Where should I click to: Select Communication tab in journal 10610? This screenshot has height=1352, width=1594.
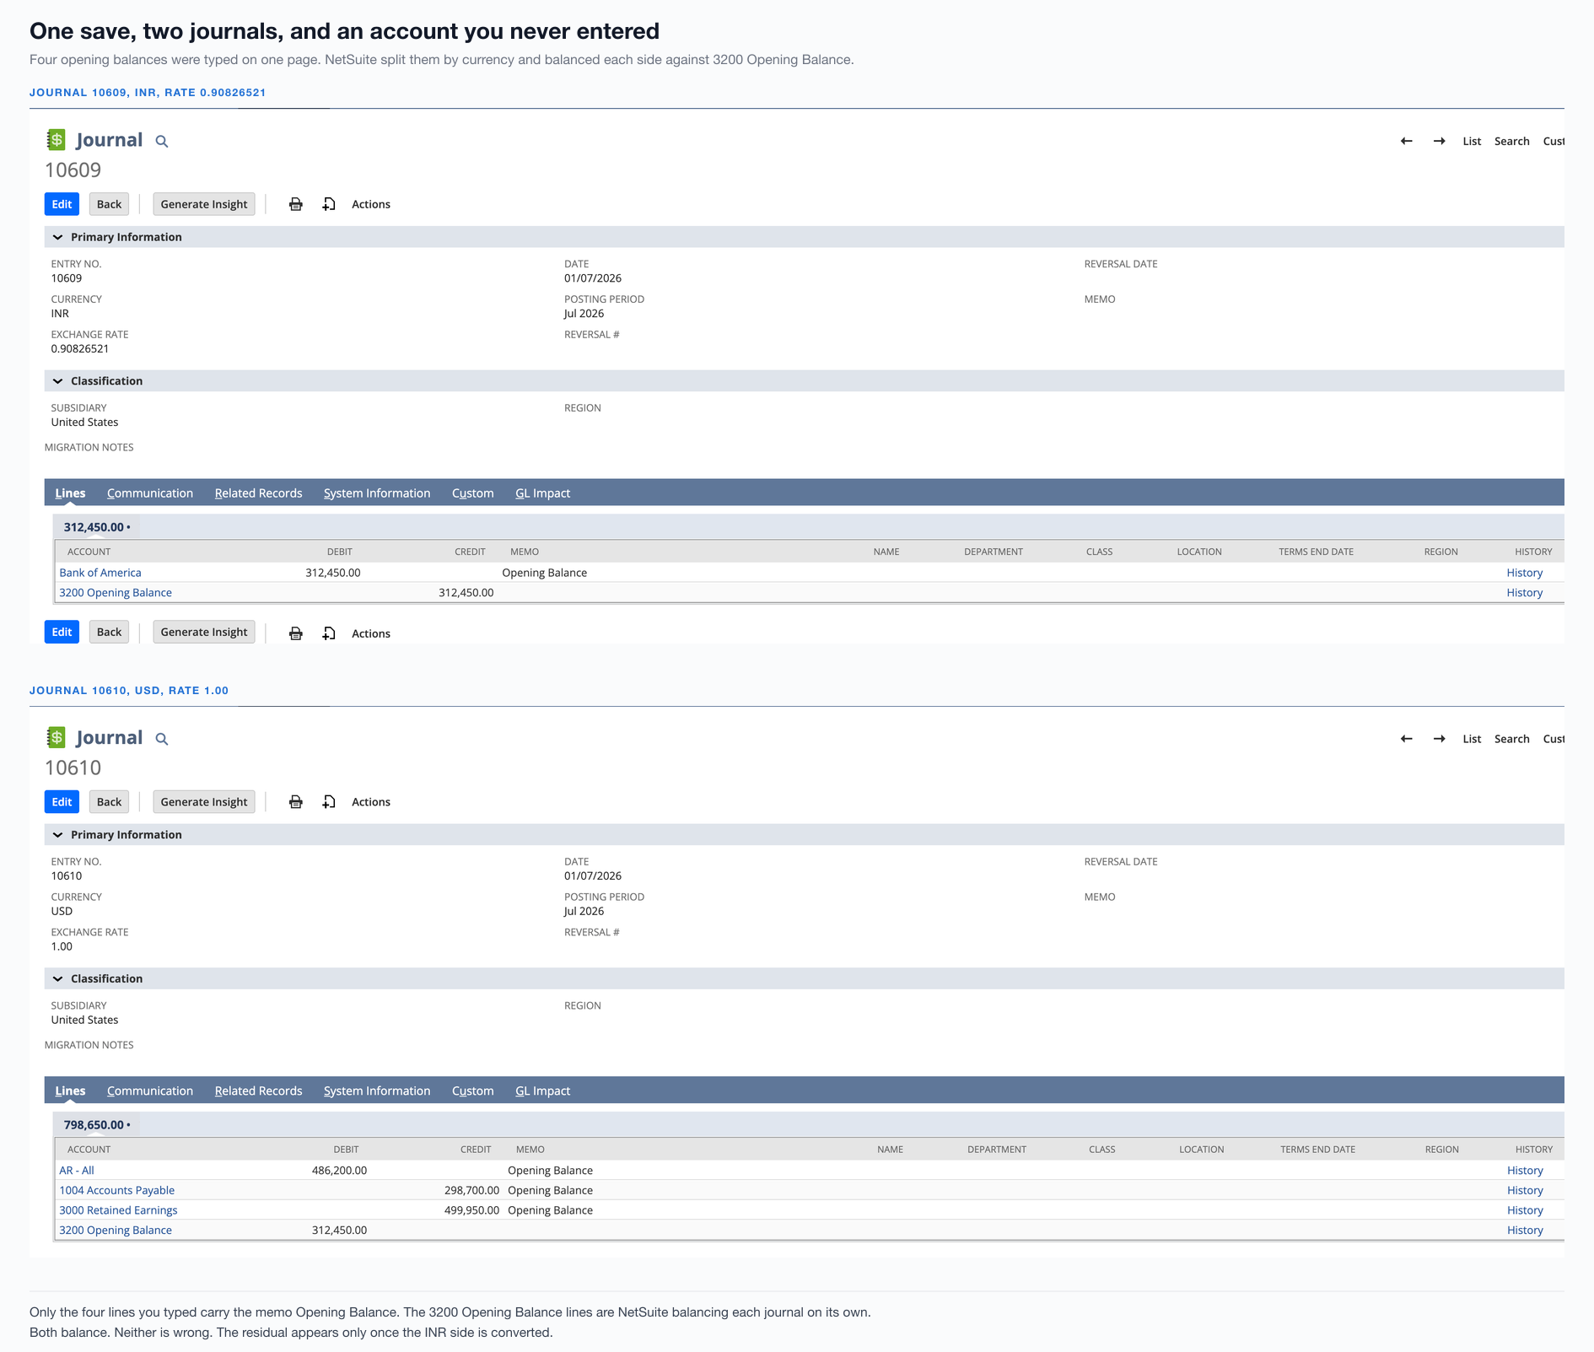click(150, 1091)
